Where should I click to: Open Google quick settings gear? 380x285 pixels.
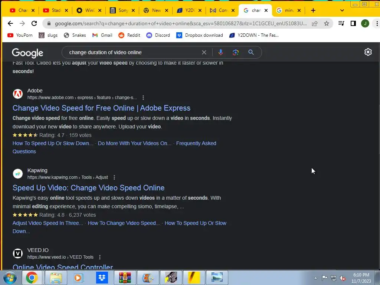(x=368, y=52)
